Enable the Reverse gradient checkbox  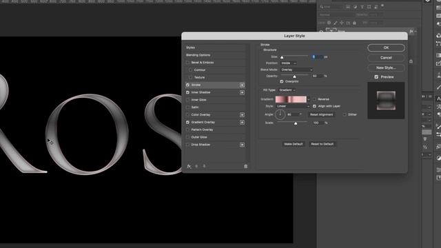coord(314,99)
